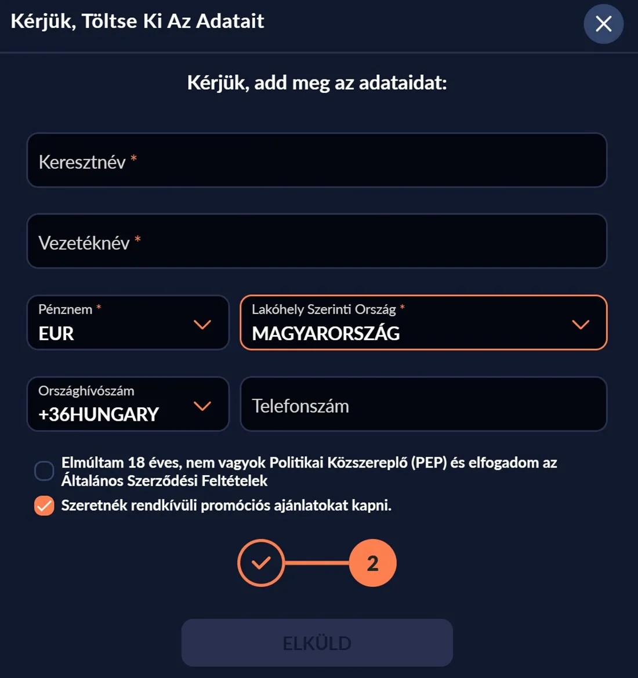Click the MAGYARORSZÁG country value

tap(325, 334)
